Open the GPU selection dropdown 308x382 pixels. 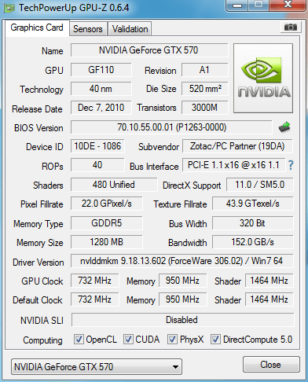[x=97, y=366]
